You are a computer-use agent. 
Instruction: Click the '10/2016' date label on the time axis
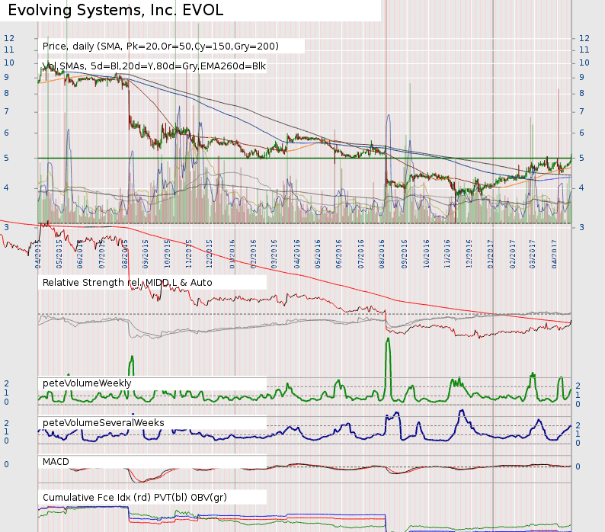pyautogui.click(x=427, y=254)
